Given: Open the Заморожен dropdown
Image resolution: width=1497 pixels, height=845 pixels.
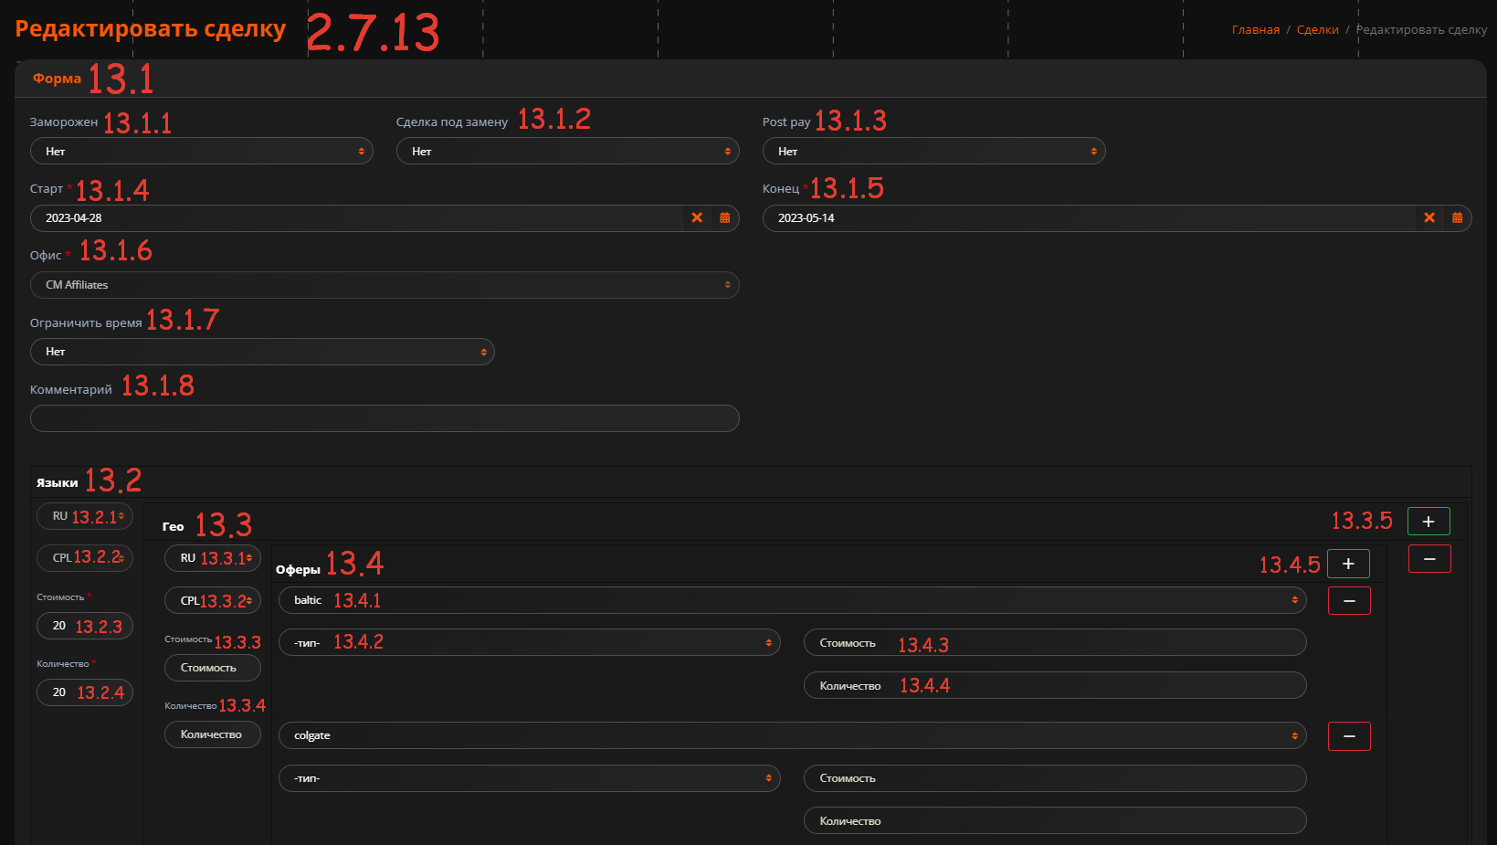Looking at the screenshot, I should pyautogui.click(x=202, y=152).
